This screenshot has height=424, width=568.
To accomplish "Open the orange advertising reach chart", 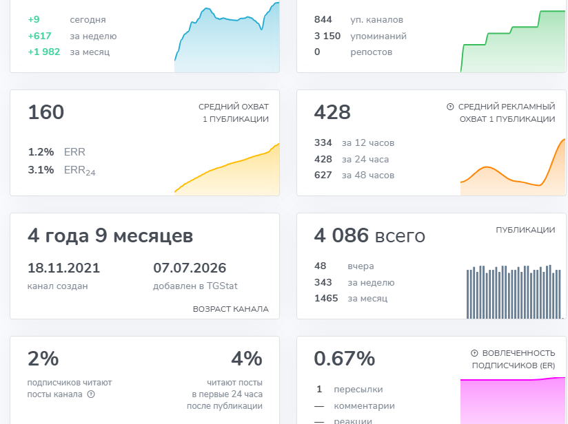I will click(513, 167).
